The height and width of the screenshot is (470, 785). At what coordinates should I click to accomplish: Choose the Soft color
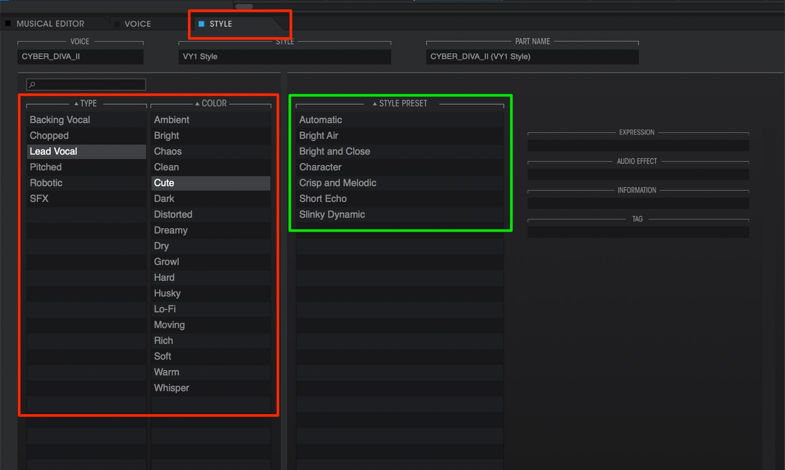pos(211,356)
